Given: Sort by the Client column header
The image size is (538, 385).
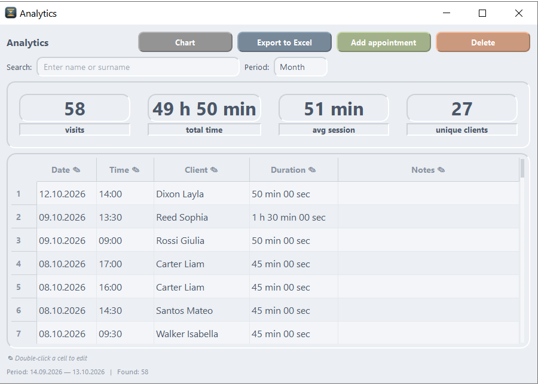Looking at the screenshot, I should click(202, 170).
